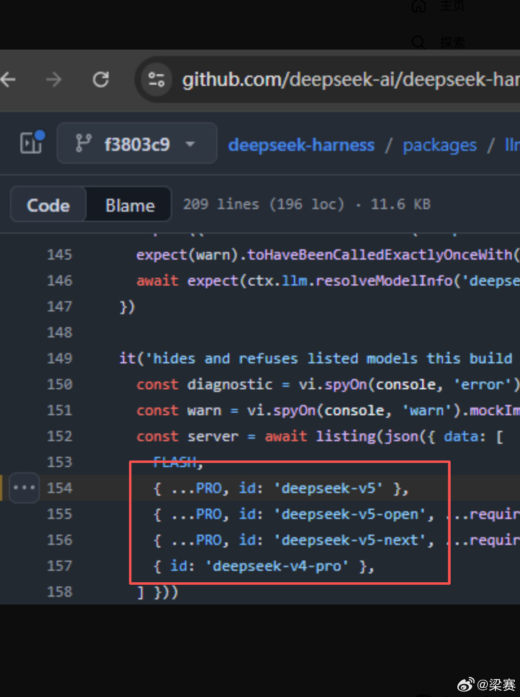The image size is (520, 697).
Task: Select line number 155
Action: (x=60, y=514)
